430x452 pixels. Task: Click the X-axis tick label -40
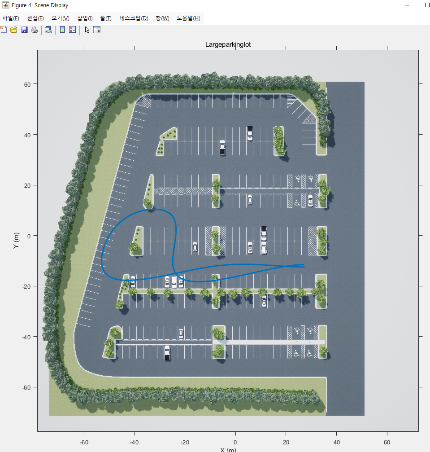(x=134, y=442)
